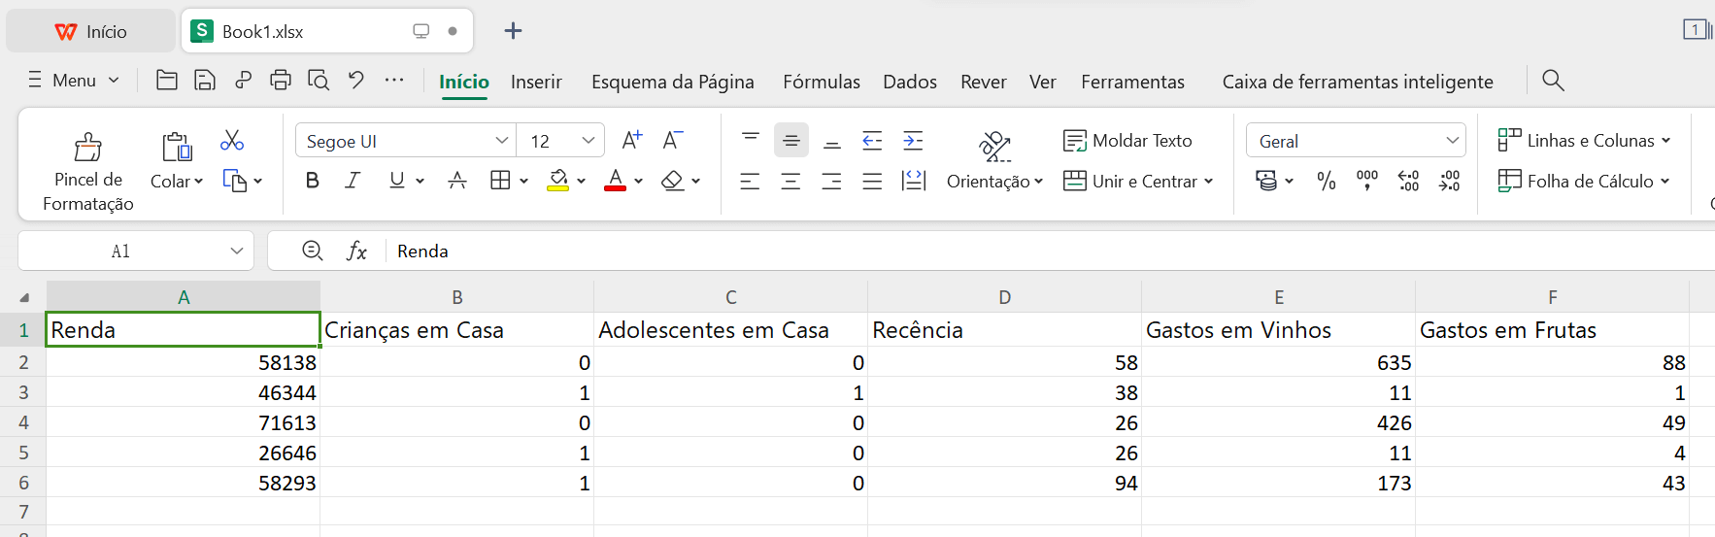Select column D header
Viewport: 1715px width, 537px height.
pyautogui.click(x=1005, y=297)
